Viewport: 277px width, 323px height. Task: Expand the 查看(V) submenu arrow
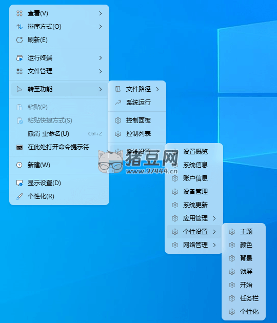click(x=101, y=13)
